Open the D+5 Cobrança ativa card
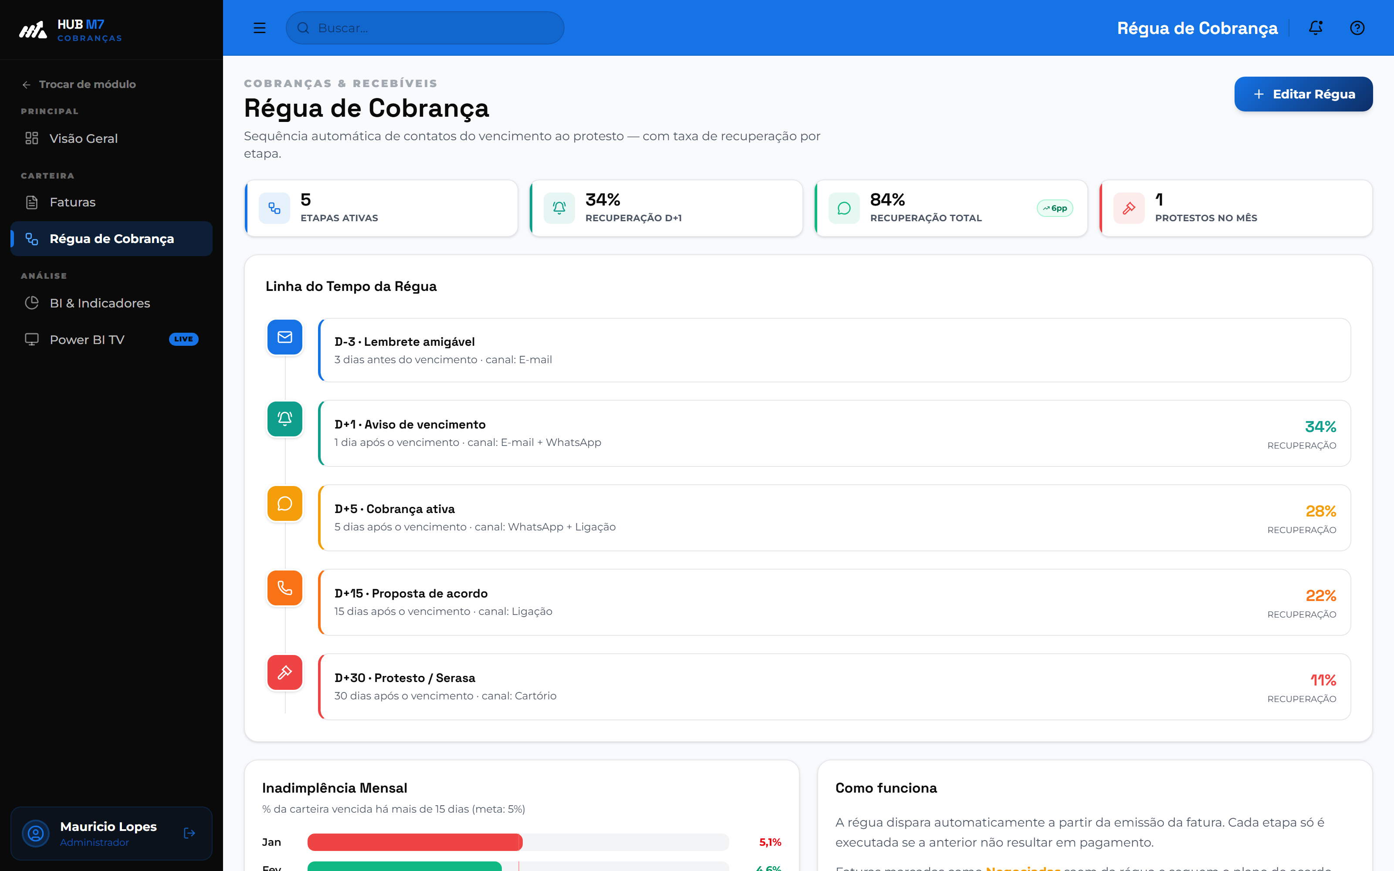 tap(834, 518)
